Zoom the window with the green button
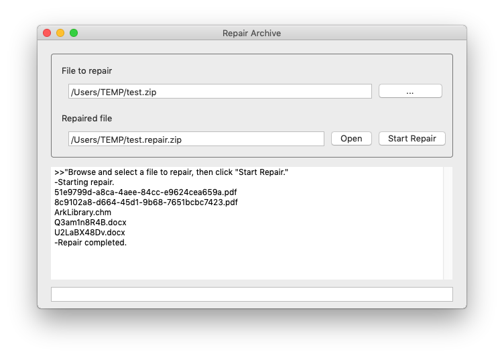This screenshot has width=504, height=358. click(x=74, y=33)
